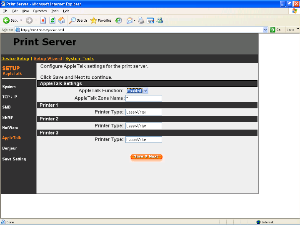Refresh the page with green arrows icon
300x225 pixels.
[x=52, y=20]
